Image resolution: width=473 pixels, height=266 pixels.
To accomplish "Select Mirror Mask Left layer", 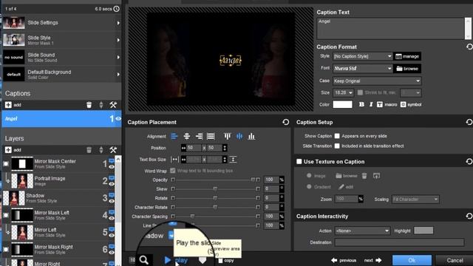I will coord(58,215).
